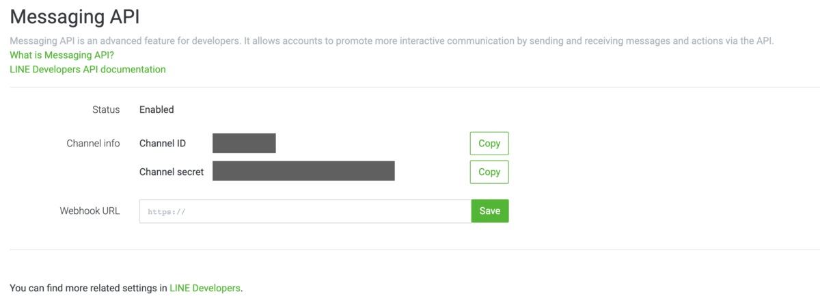Click the Messaging API description paragraph
The height and width of the screenshot is (307, 820).
coord(391,41)
